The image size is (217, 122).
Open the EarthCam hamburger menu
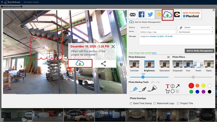[2, 2]
